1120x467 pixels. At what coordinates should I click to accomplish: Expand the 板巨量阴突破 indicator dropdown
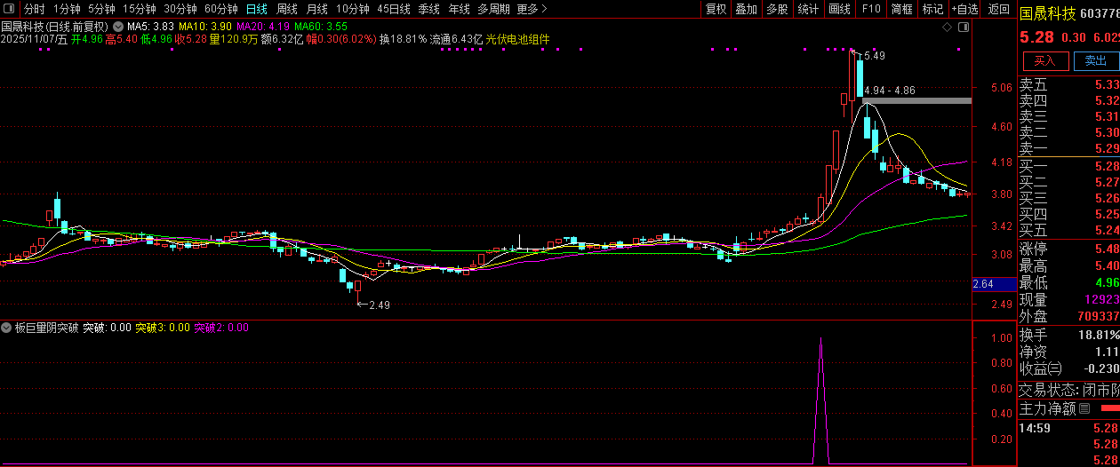coord(7,328)
